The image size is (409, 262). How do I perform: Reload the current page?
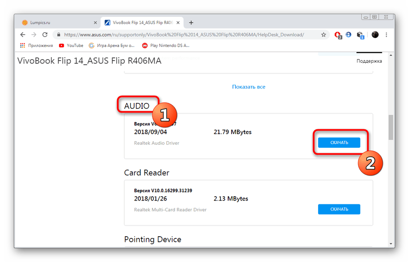[x=45, y=35]
